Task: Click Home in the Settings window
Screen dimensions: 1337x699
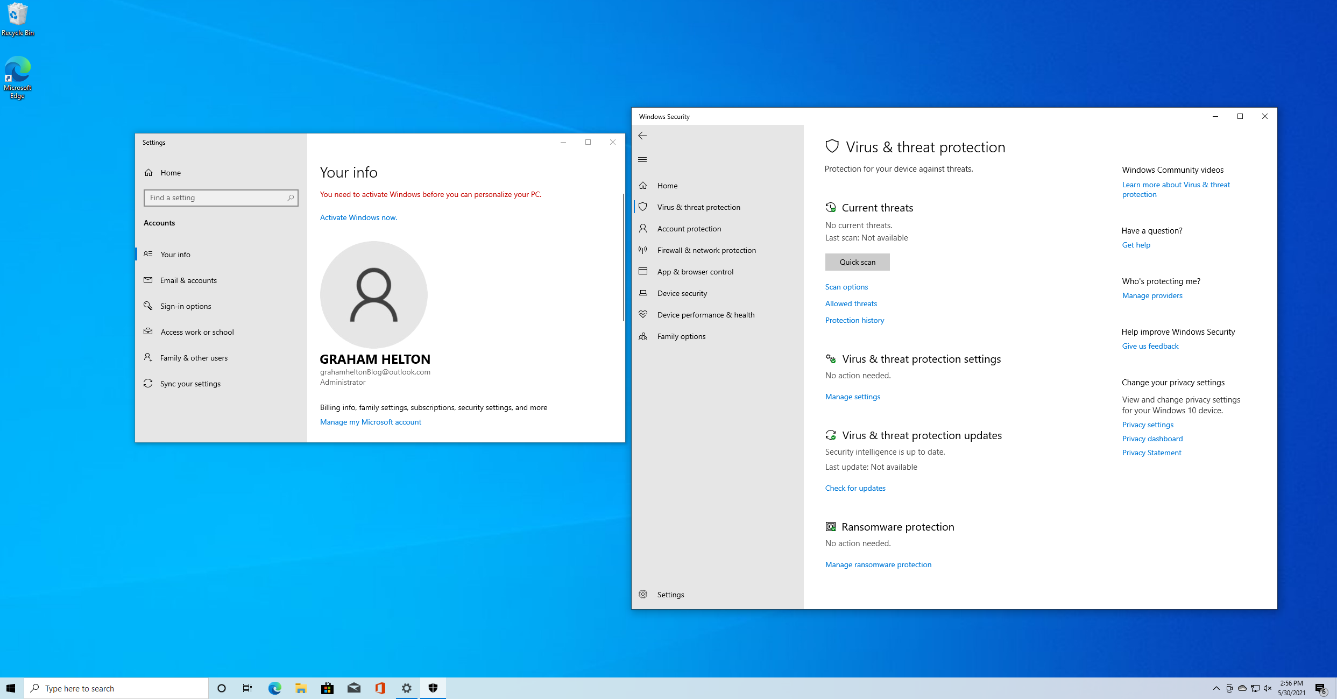Action: pos(221,173)
